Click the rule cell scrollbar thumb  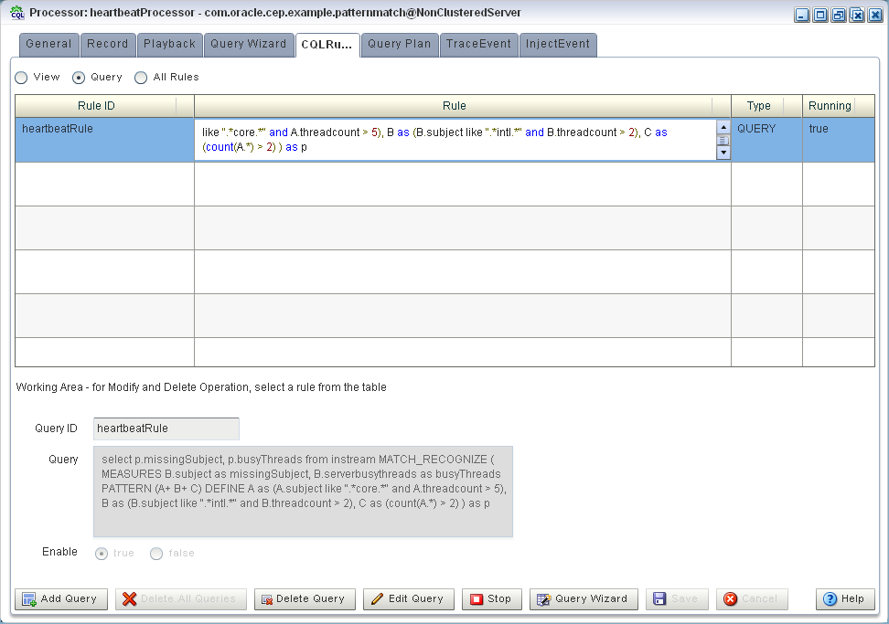click(723, 140)
